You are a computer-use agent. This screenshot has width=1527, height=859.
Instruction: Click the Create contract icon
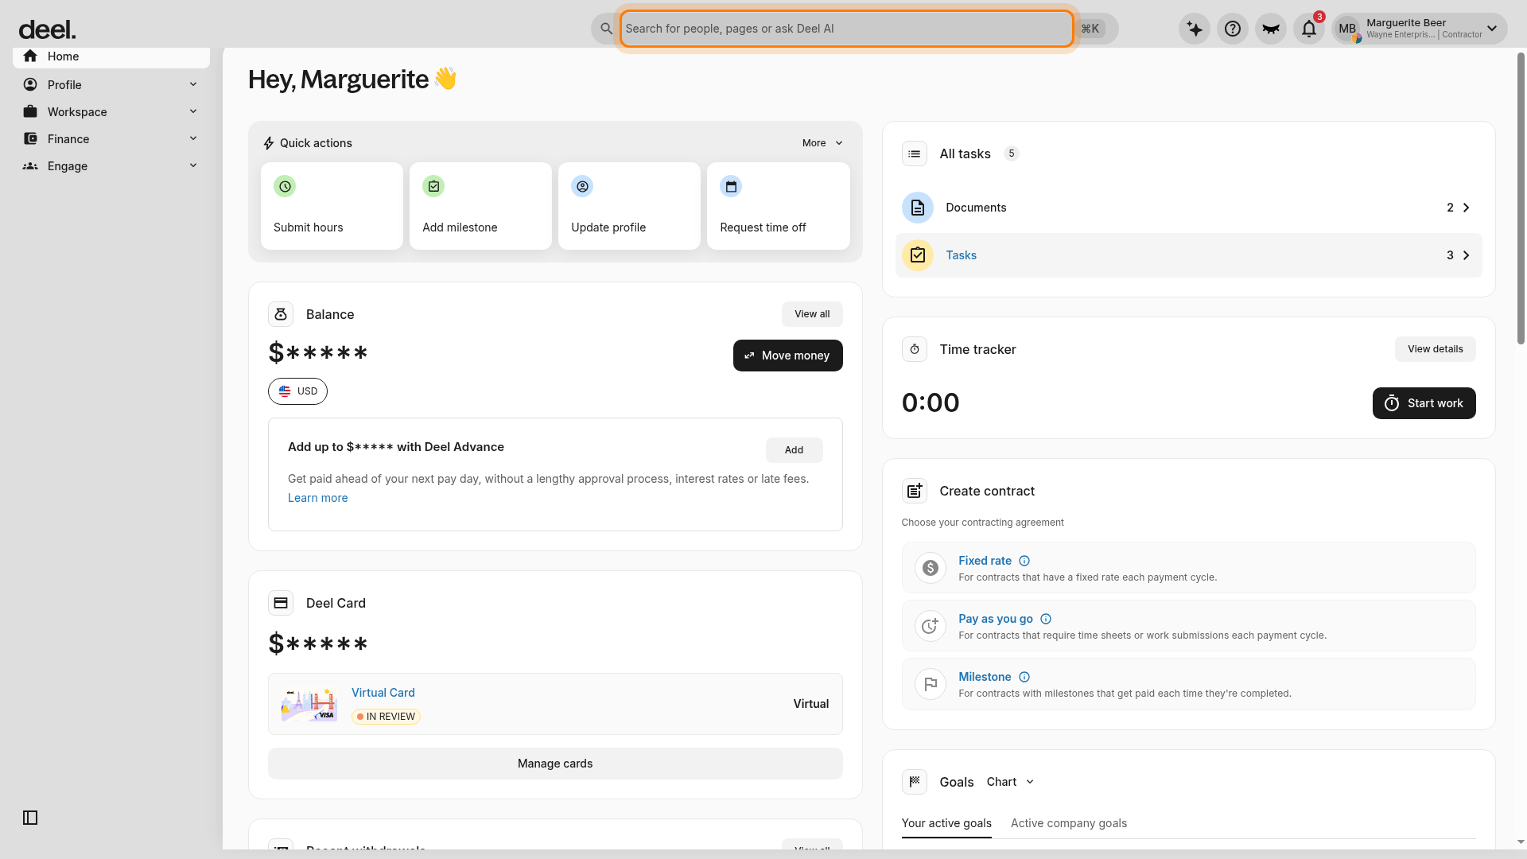pyautogui.click(x=915, y=491)
